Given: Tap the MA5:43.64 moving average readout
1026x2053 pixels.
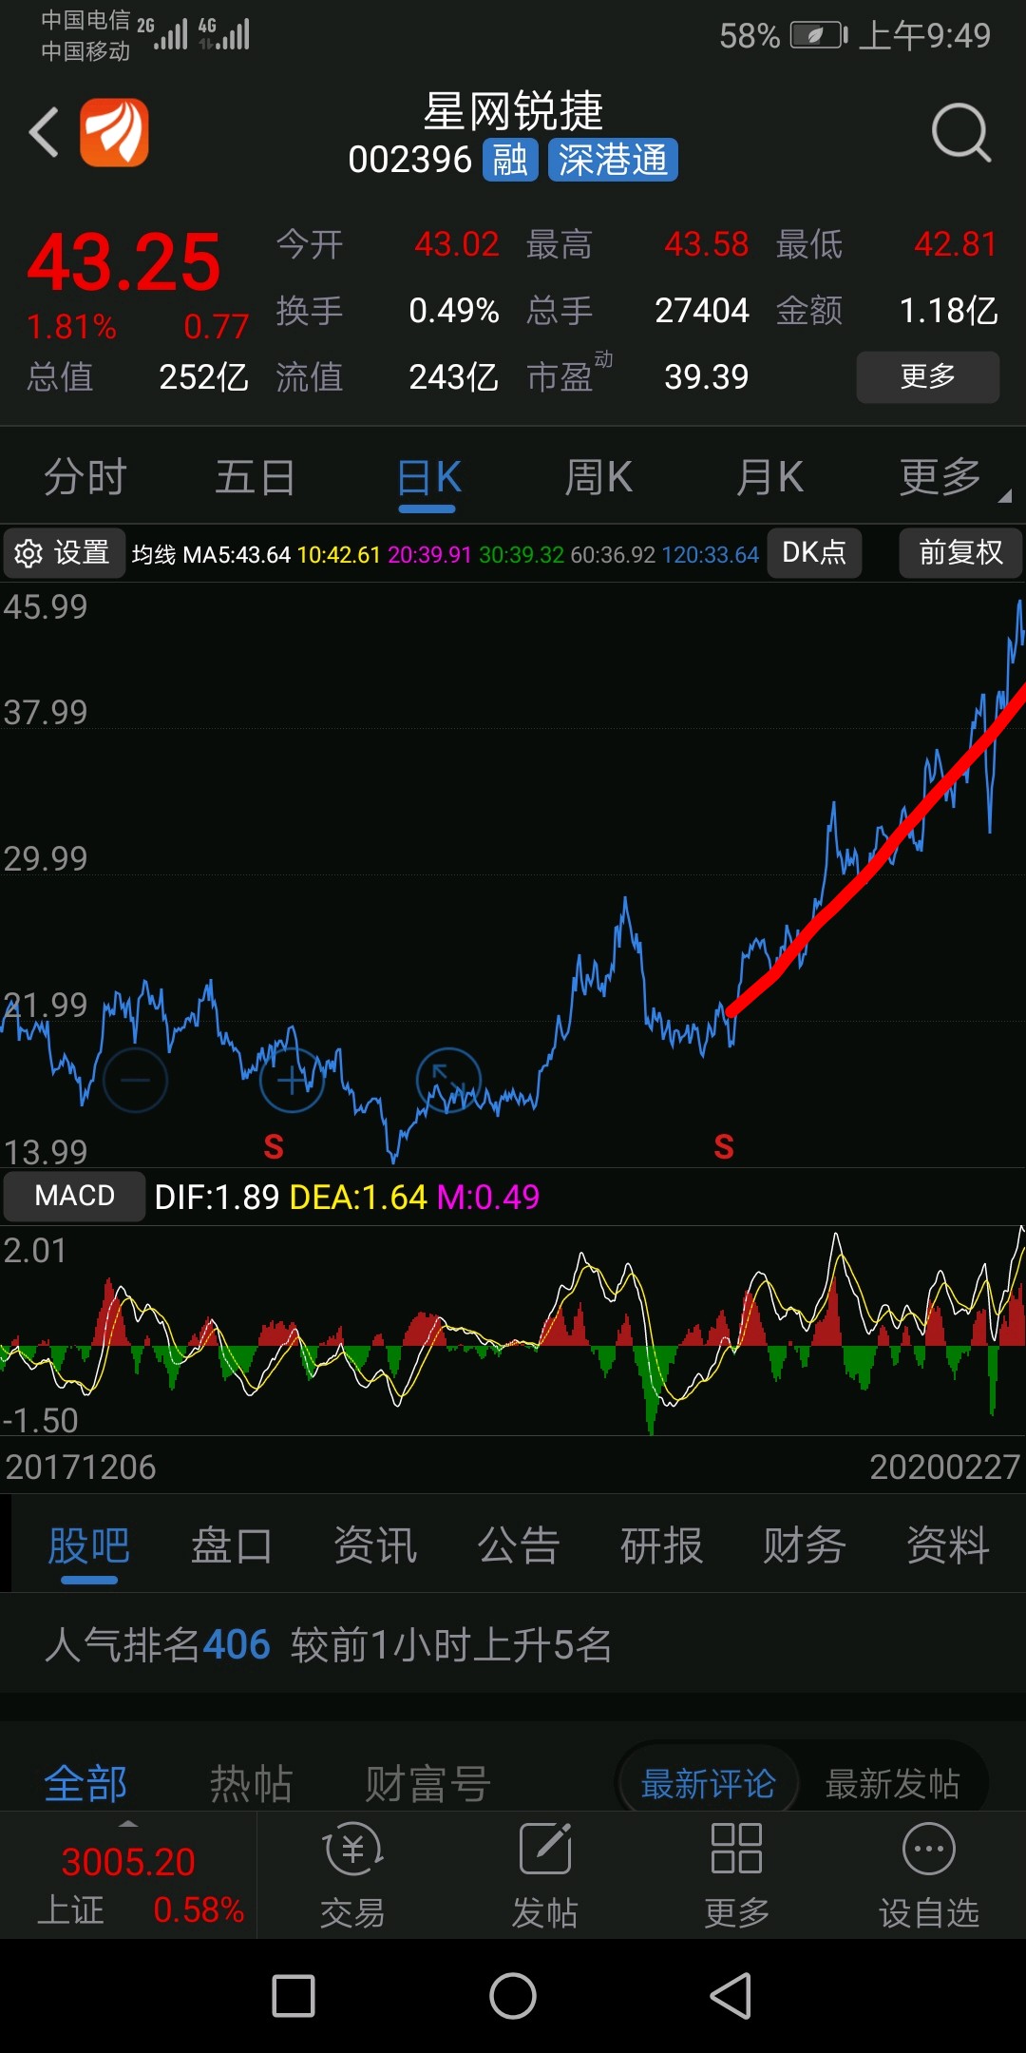Looking at the screenshot, I should (237, 554).
